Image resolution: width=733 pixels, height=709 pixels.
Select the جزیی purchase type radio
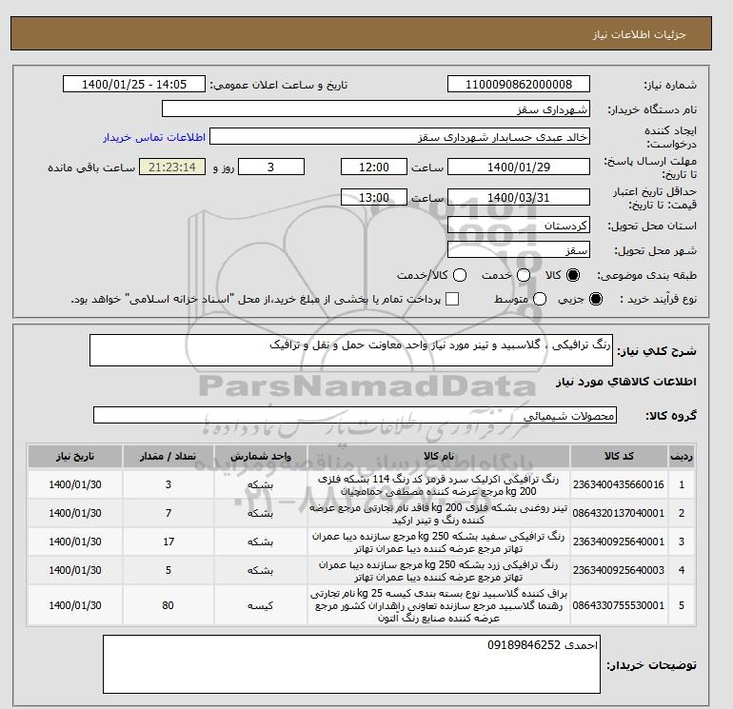click(x=596, y=299)
